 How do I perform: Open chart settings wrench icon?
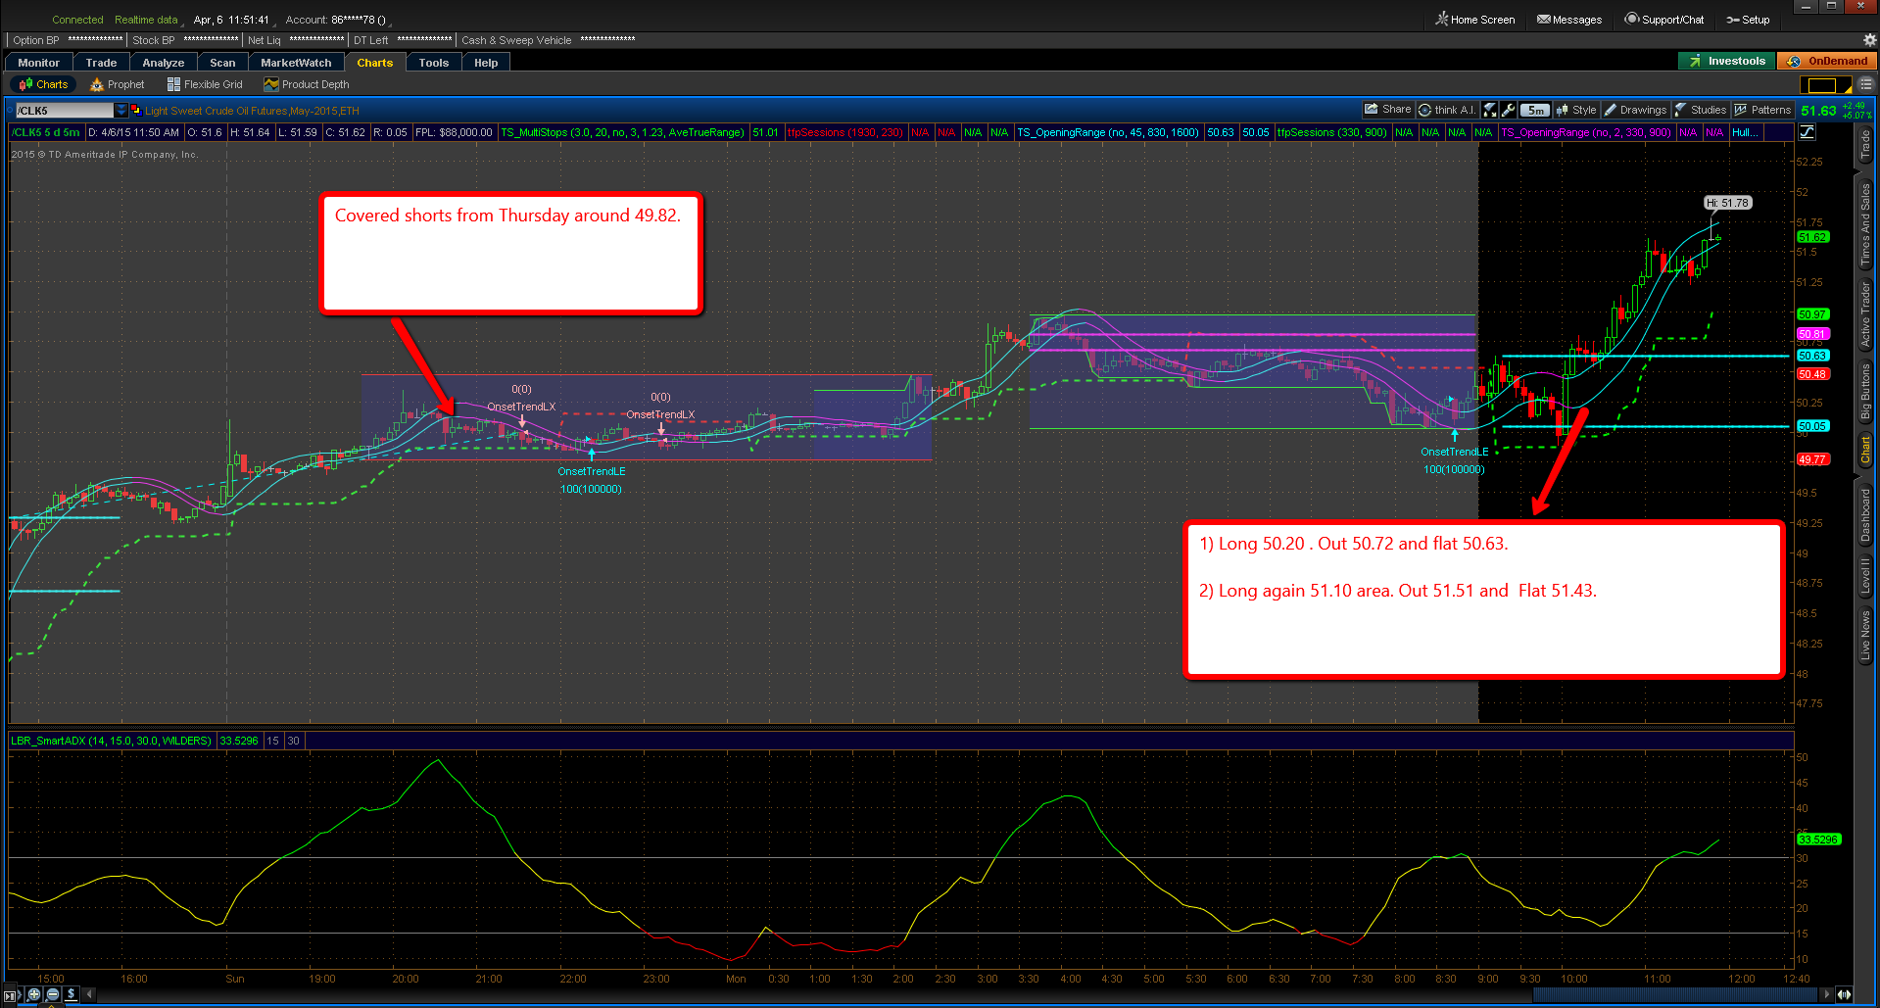1509,110
